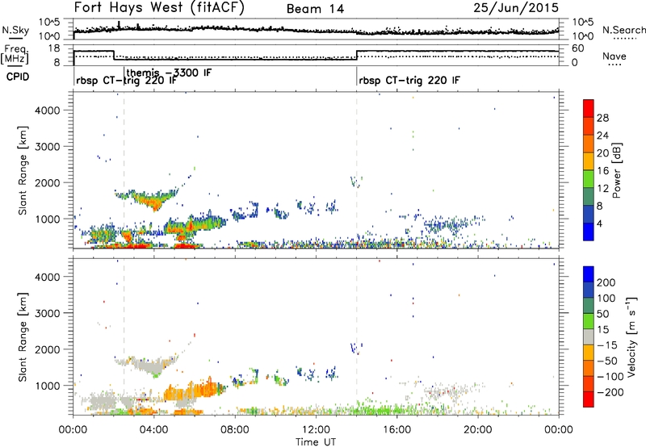Click the 'themis -3300 IF' CPID text

pos(170,73)
